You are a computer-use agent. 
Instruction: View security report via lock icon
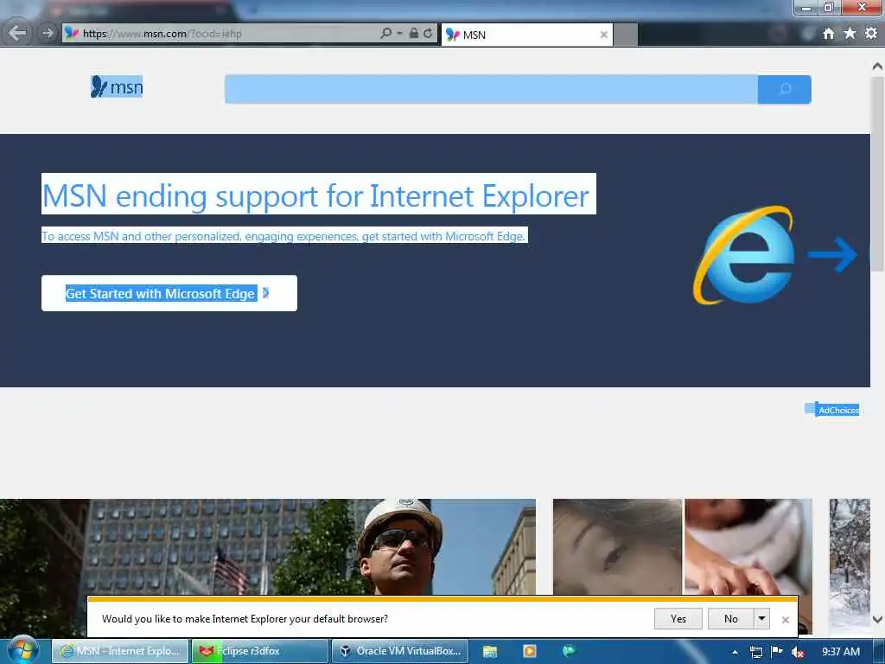click(414, 34)
